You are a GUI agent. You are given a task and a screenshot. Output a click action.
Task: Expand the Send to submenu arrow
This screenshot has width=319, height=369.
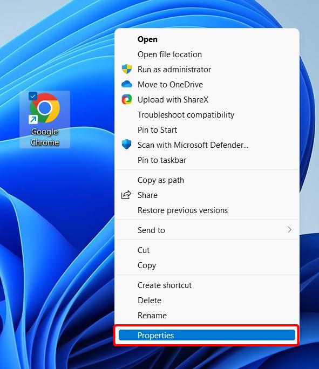click(289, 230)
